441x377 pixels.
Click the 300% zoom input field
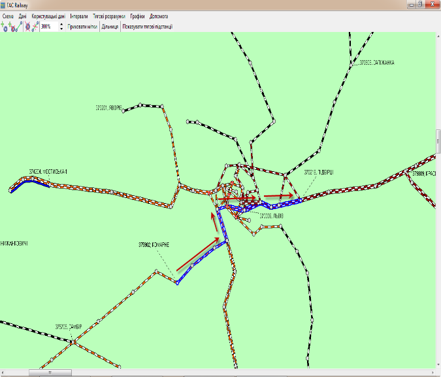49,27
